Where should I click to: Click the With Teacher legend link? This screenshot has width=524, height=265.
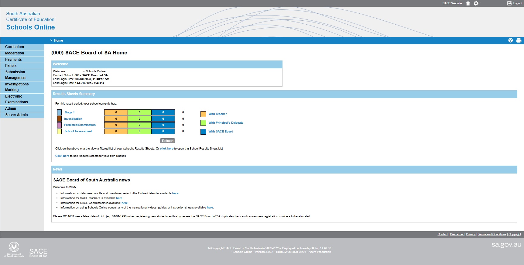tap(217, 114)
